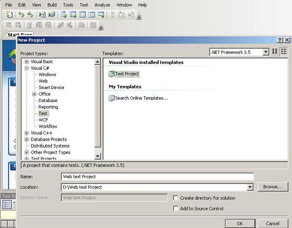Click the up arrow of the project types scrollbar
Viewport: 292px width, 228px height.
tap(98, 62)
